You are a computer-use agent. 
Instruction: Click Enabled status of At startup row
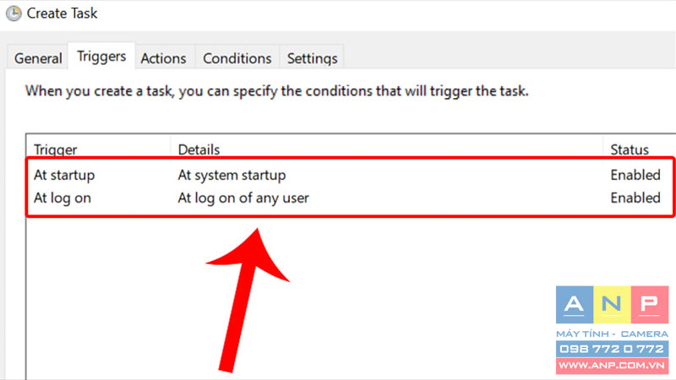pyautogui.click(x=635, y=175)
